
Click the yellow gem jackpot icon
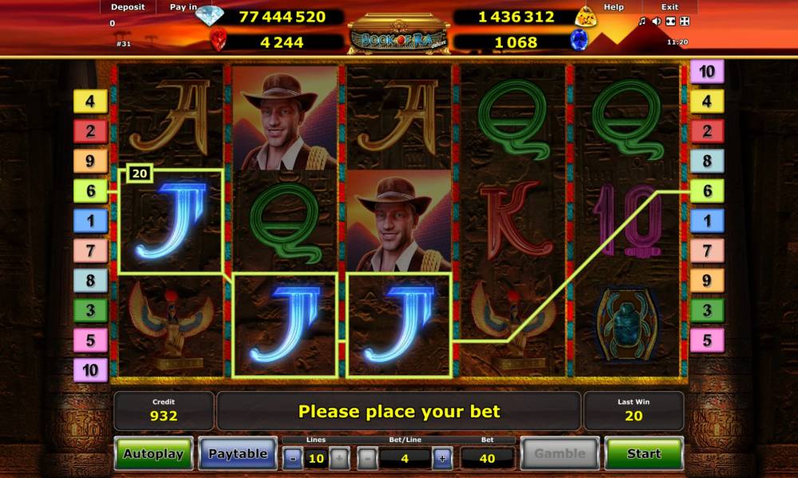pos(586,17)
